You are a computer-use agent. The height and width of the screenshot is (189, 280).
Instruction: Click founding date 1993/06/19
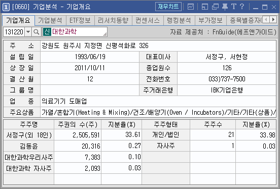90,57
